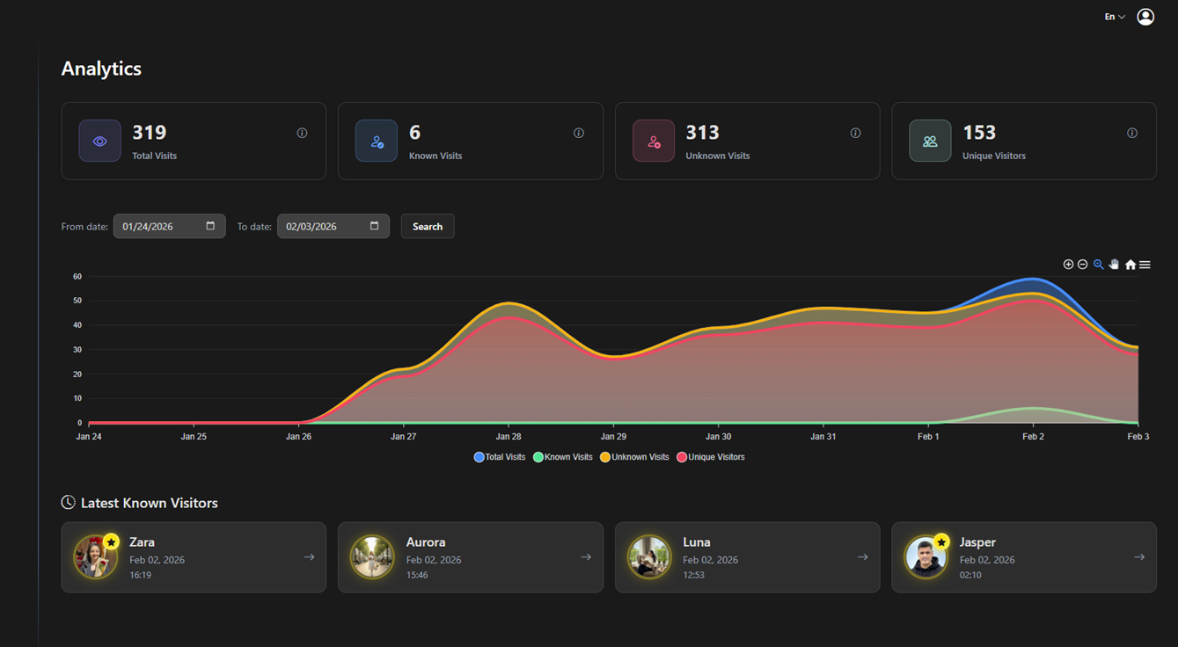Reset chart zoom with the home icon

pyautogui.click(x=1129, y=264)
